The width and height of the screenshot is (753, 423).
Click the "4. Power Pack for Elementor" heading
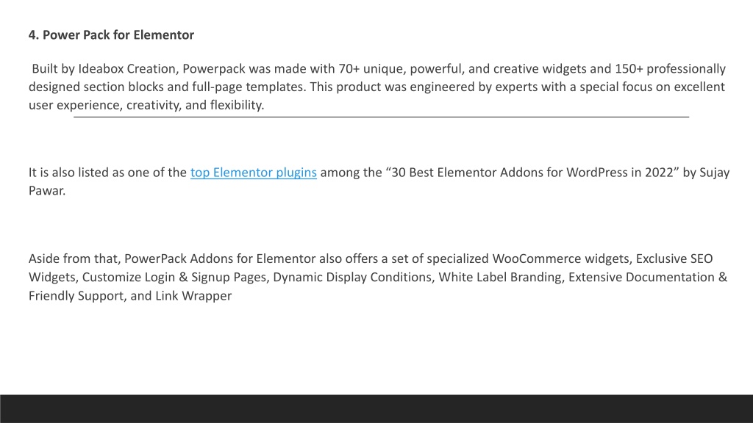(x=111, y=35)
